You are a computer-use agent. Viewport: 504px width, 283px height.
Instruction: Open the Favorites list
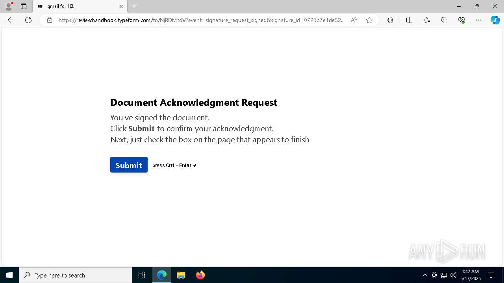click(427, 20)
